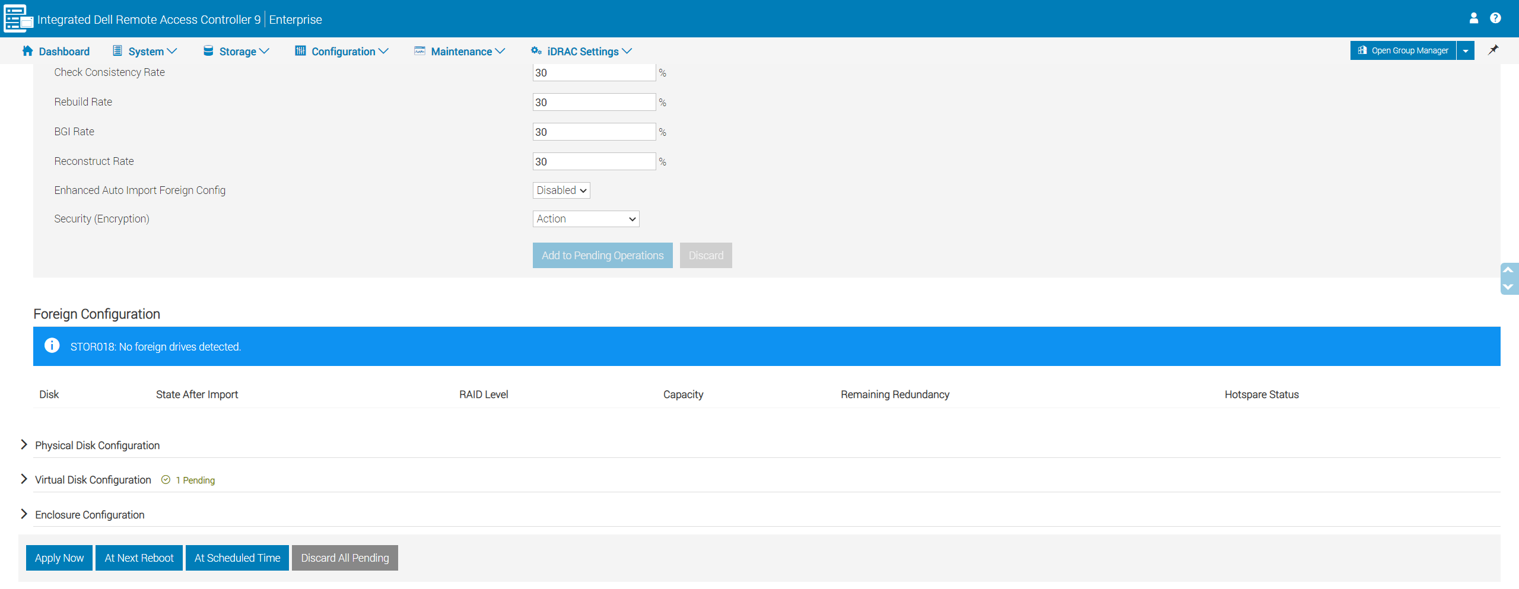Click the 1 Pending status text
The width and height of the screenshot is (1519, 589).
pyautogui.click(x=195, y=480)
